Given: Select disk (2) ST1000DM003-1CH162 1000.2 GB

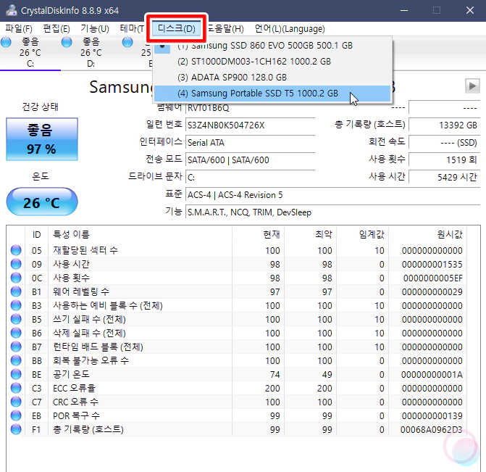Looking at the screenshot, I should (x=272, y=62).
